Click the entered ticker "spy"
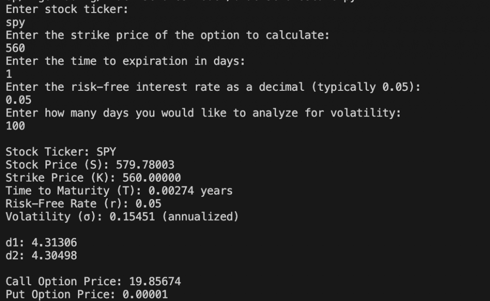The image size is (490, 301). click(x=15, y=22)
